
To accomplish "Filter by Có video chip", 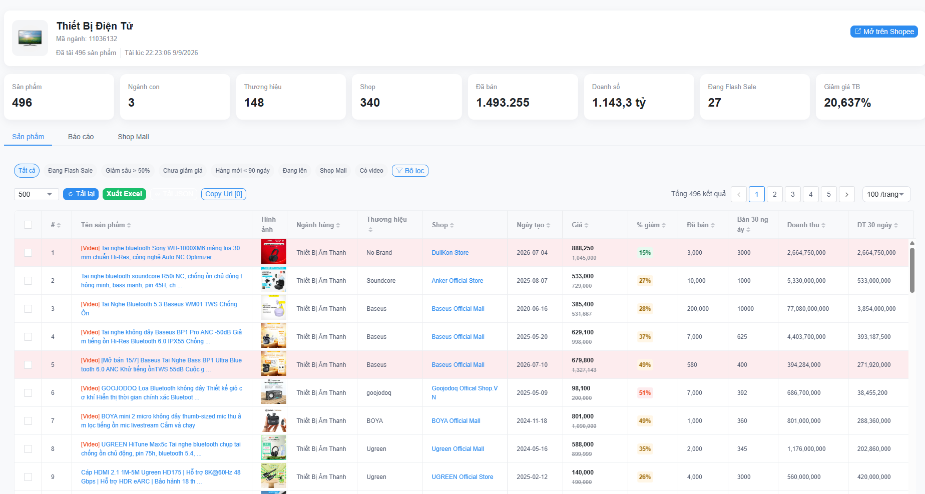I will [x=371, y=171].
